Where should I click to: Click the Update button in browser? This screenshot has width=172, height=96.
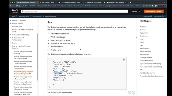pos(162,6)
